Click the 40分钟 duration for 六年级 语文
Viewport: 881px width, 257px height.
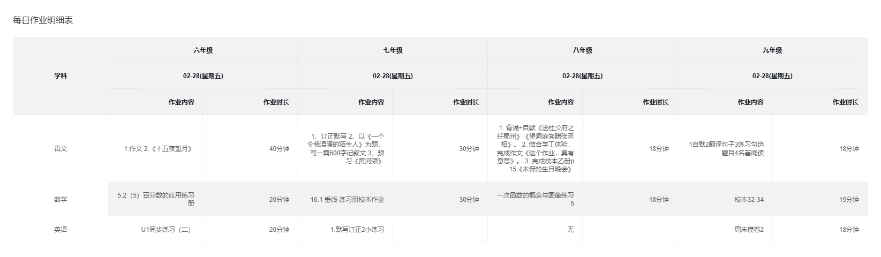279,149
